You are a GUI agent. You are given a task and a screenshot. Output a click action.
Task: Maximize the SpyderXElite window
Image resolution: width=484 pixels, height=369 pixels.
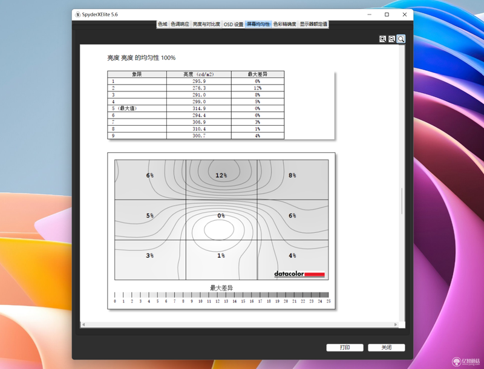(387, 15)
